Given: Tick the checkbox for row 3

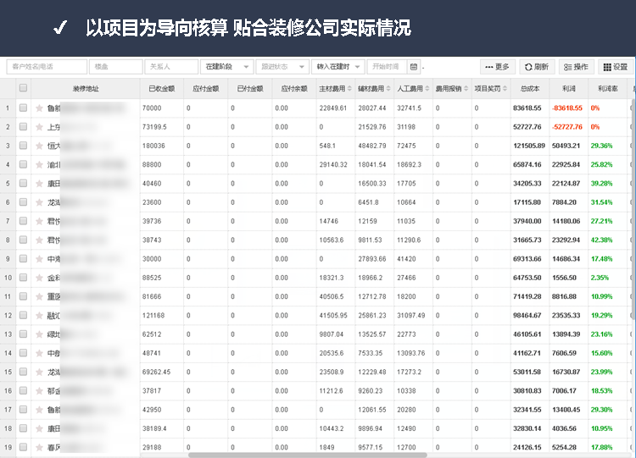Looking at the screenshot, I should point(23,146).
